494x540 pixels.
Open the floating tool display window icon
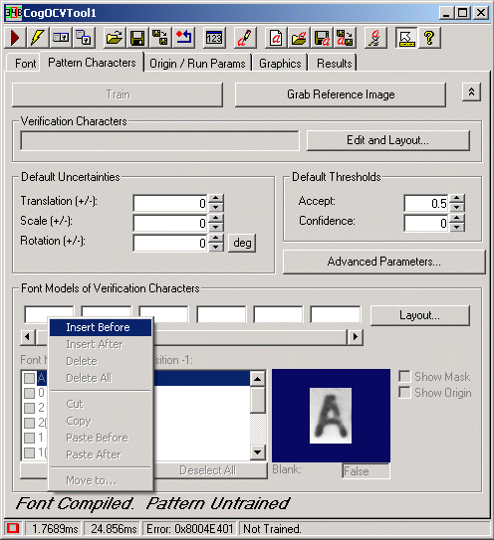[x=83, y=38]
